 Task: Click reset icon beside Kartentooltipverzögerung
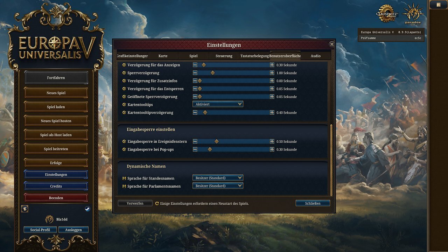124,112
